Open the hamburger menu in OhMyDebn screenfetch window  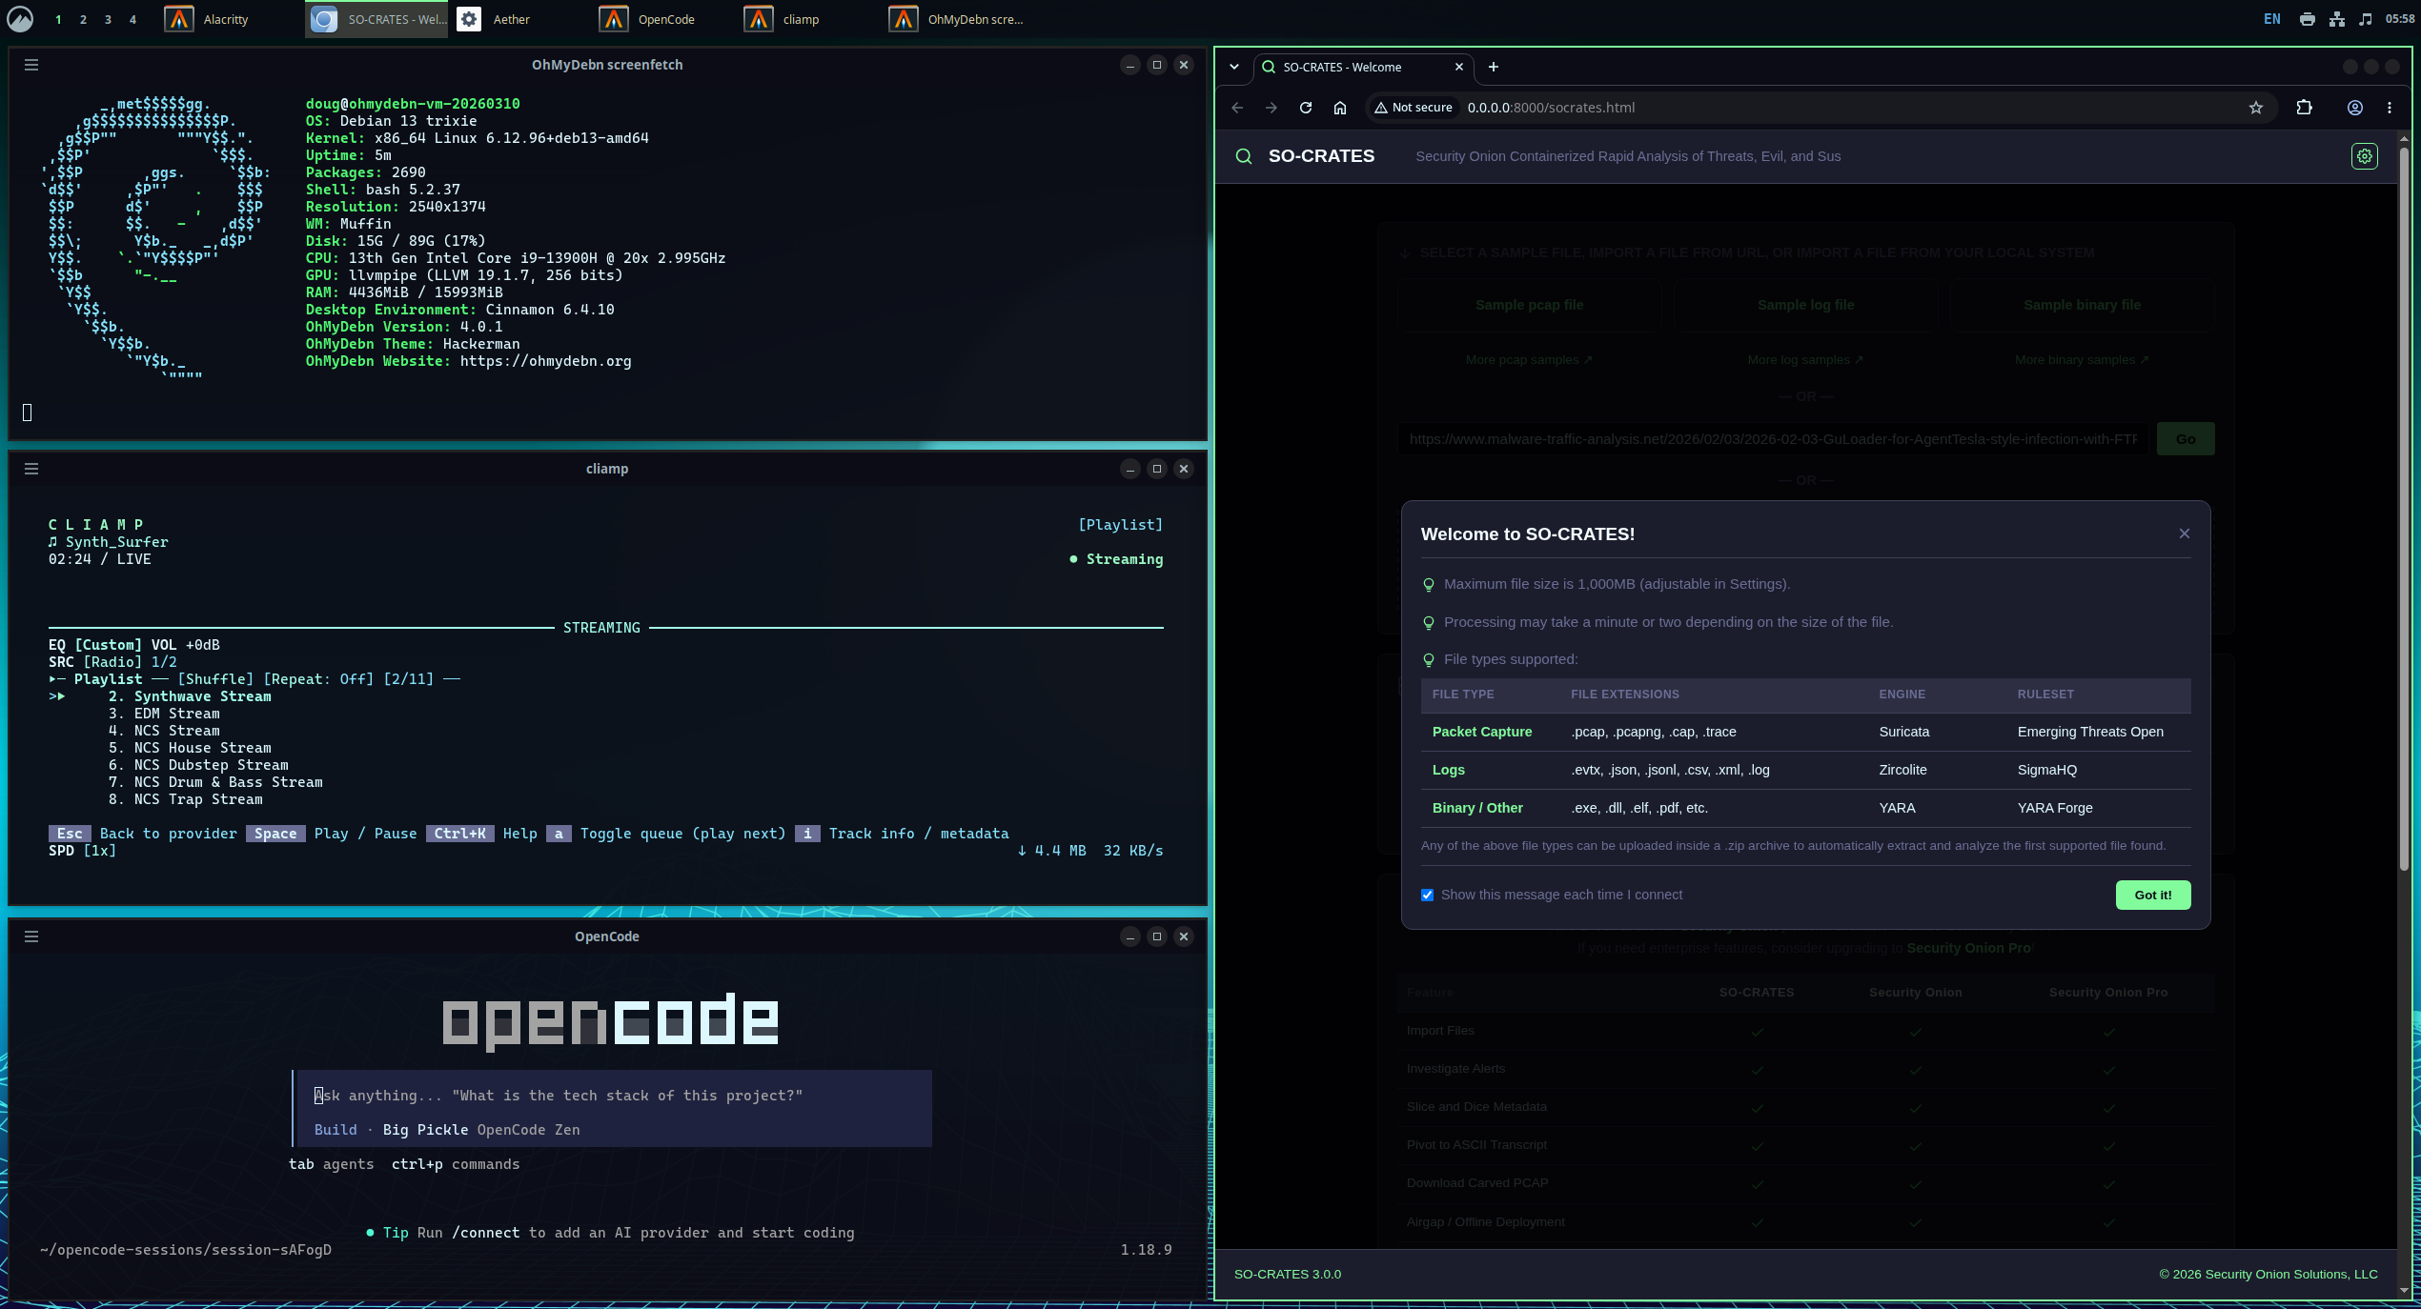[x=31, y=65]
